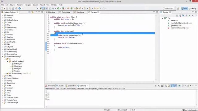Click the Run Last Tool external tools icon
Viewport: 198px width, 111px height.
[63, 8]
